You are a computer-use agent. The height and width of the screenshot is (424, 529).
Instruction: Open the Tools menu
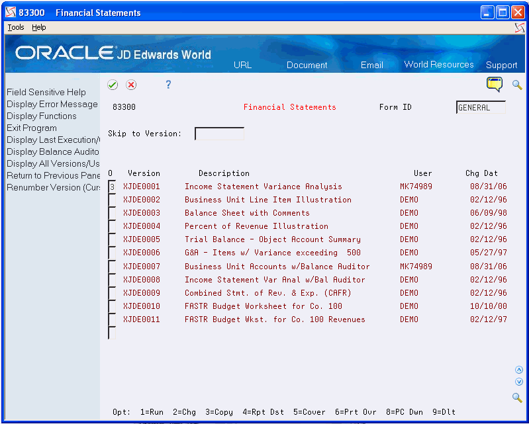tap(16, 27)
